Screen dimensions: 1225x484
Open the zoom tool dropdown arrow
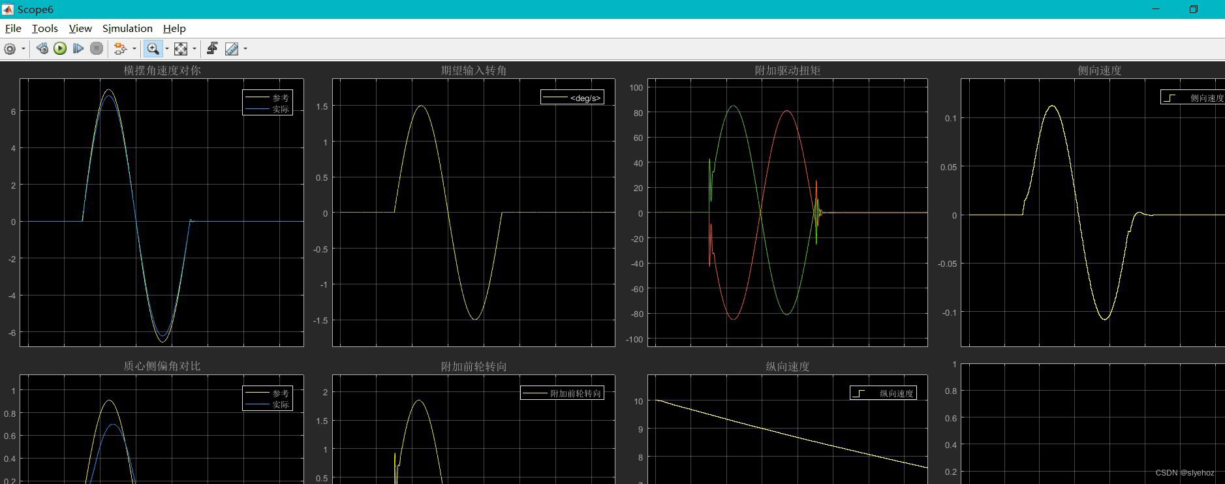pyautogui.click(x=167, y=49)
